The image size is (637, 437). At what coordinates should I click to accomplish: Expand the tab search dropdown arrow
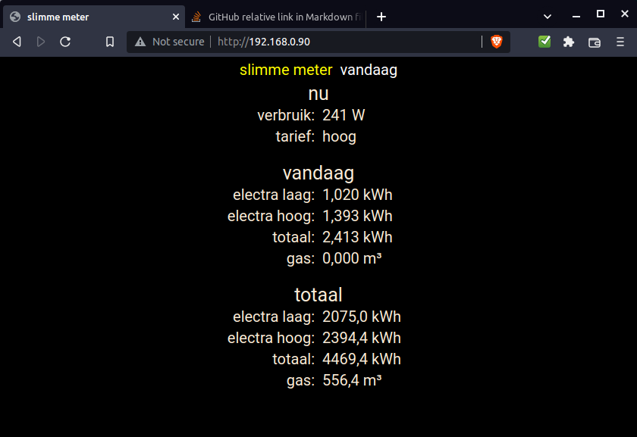pos(548,17)
